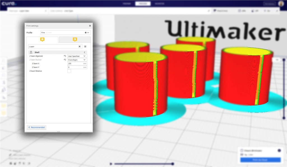
Task: Open the Z Seam Position dropdown
Action: tap(77, 60)
